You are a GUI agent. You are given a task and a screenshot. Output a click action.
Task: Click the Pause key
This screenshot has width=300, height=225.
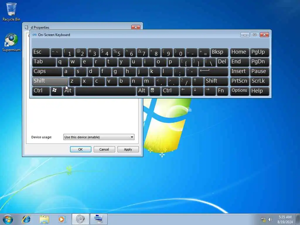[x=260, y=72]
